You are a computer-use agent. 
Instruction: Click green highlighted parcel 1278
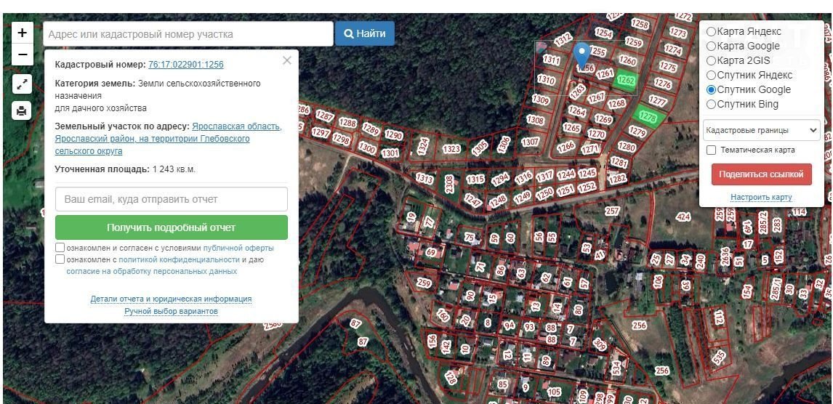[x=648, y=116]
